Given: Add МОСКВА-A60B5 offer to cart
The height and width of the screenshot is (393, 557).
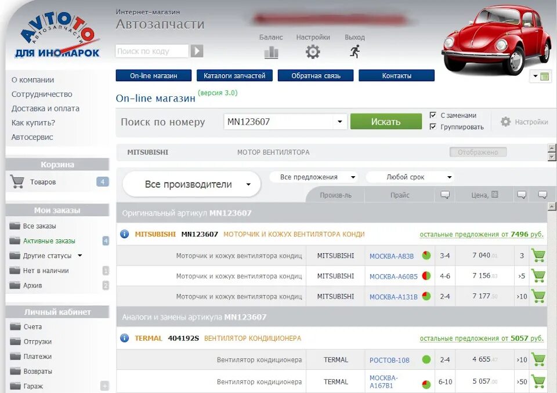Looking at the screenshot, I should [538, 276].
